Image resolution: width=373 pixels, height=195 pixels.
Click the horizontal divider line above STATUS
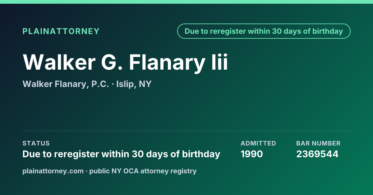(x=186, y=131)
